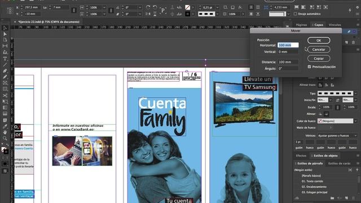Open the stroke style dropdown in control bar

217,14
